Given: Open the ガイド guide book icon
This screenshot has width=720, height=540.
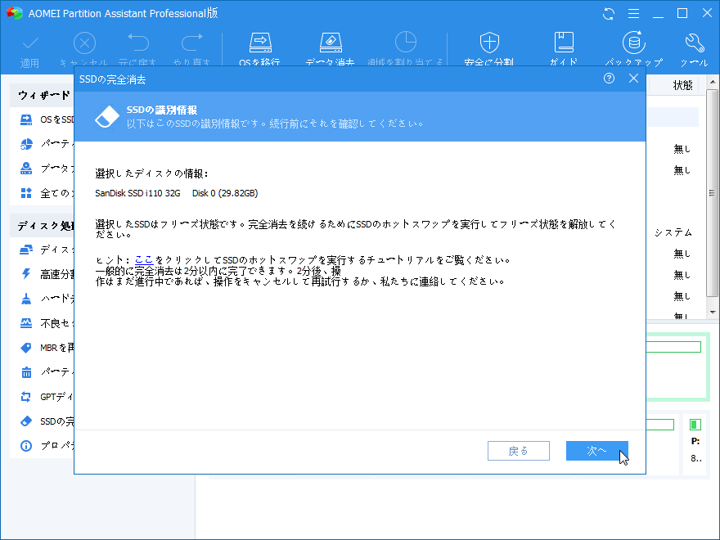Looking at the screenshot, I should pyautogui.click(x=564, y=43).
